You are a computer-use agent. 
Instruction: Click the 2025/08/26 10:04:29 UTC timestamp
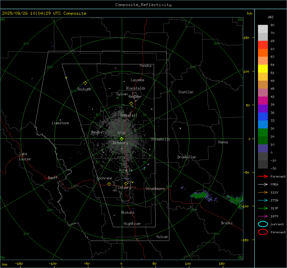[44, 13]
